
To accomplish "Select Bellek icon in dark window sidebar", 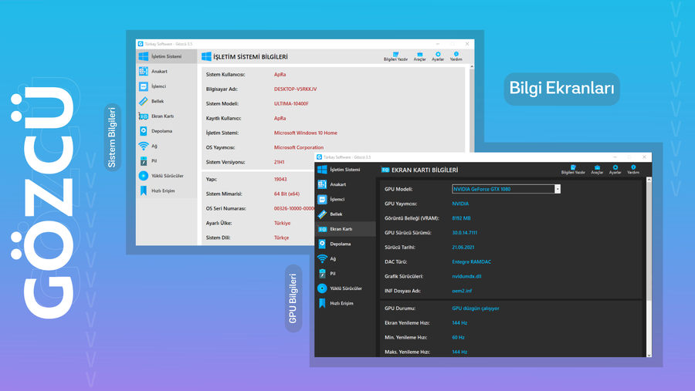I will pos(322,214).
